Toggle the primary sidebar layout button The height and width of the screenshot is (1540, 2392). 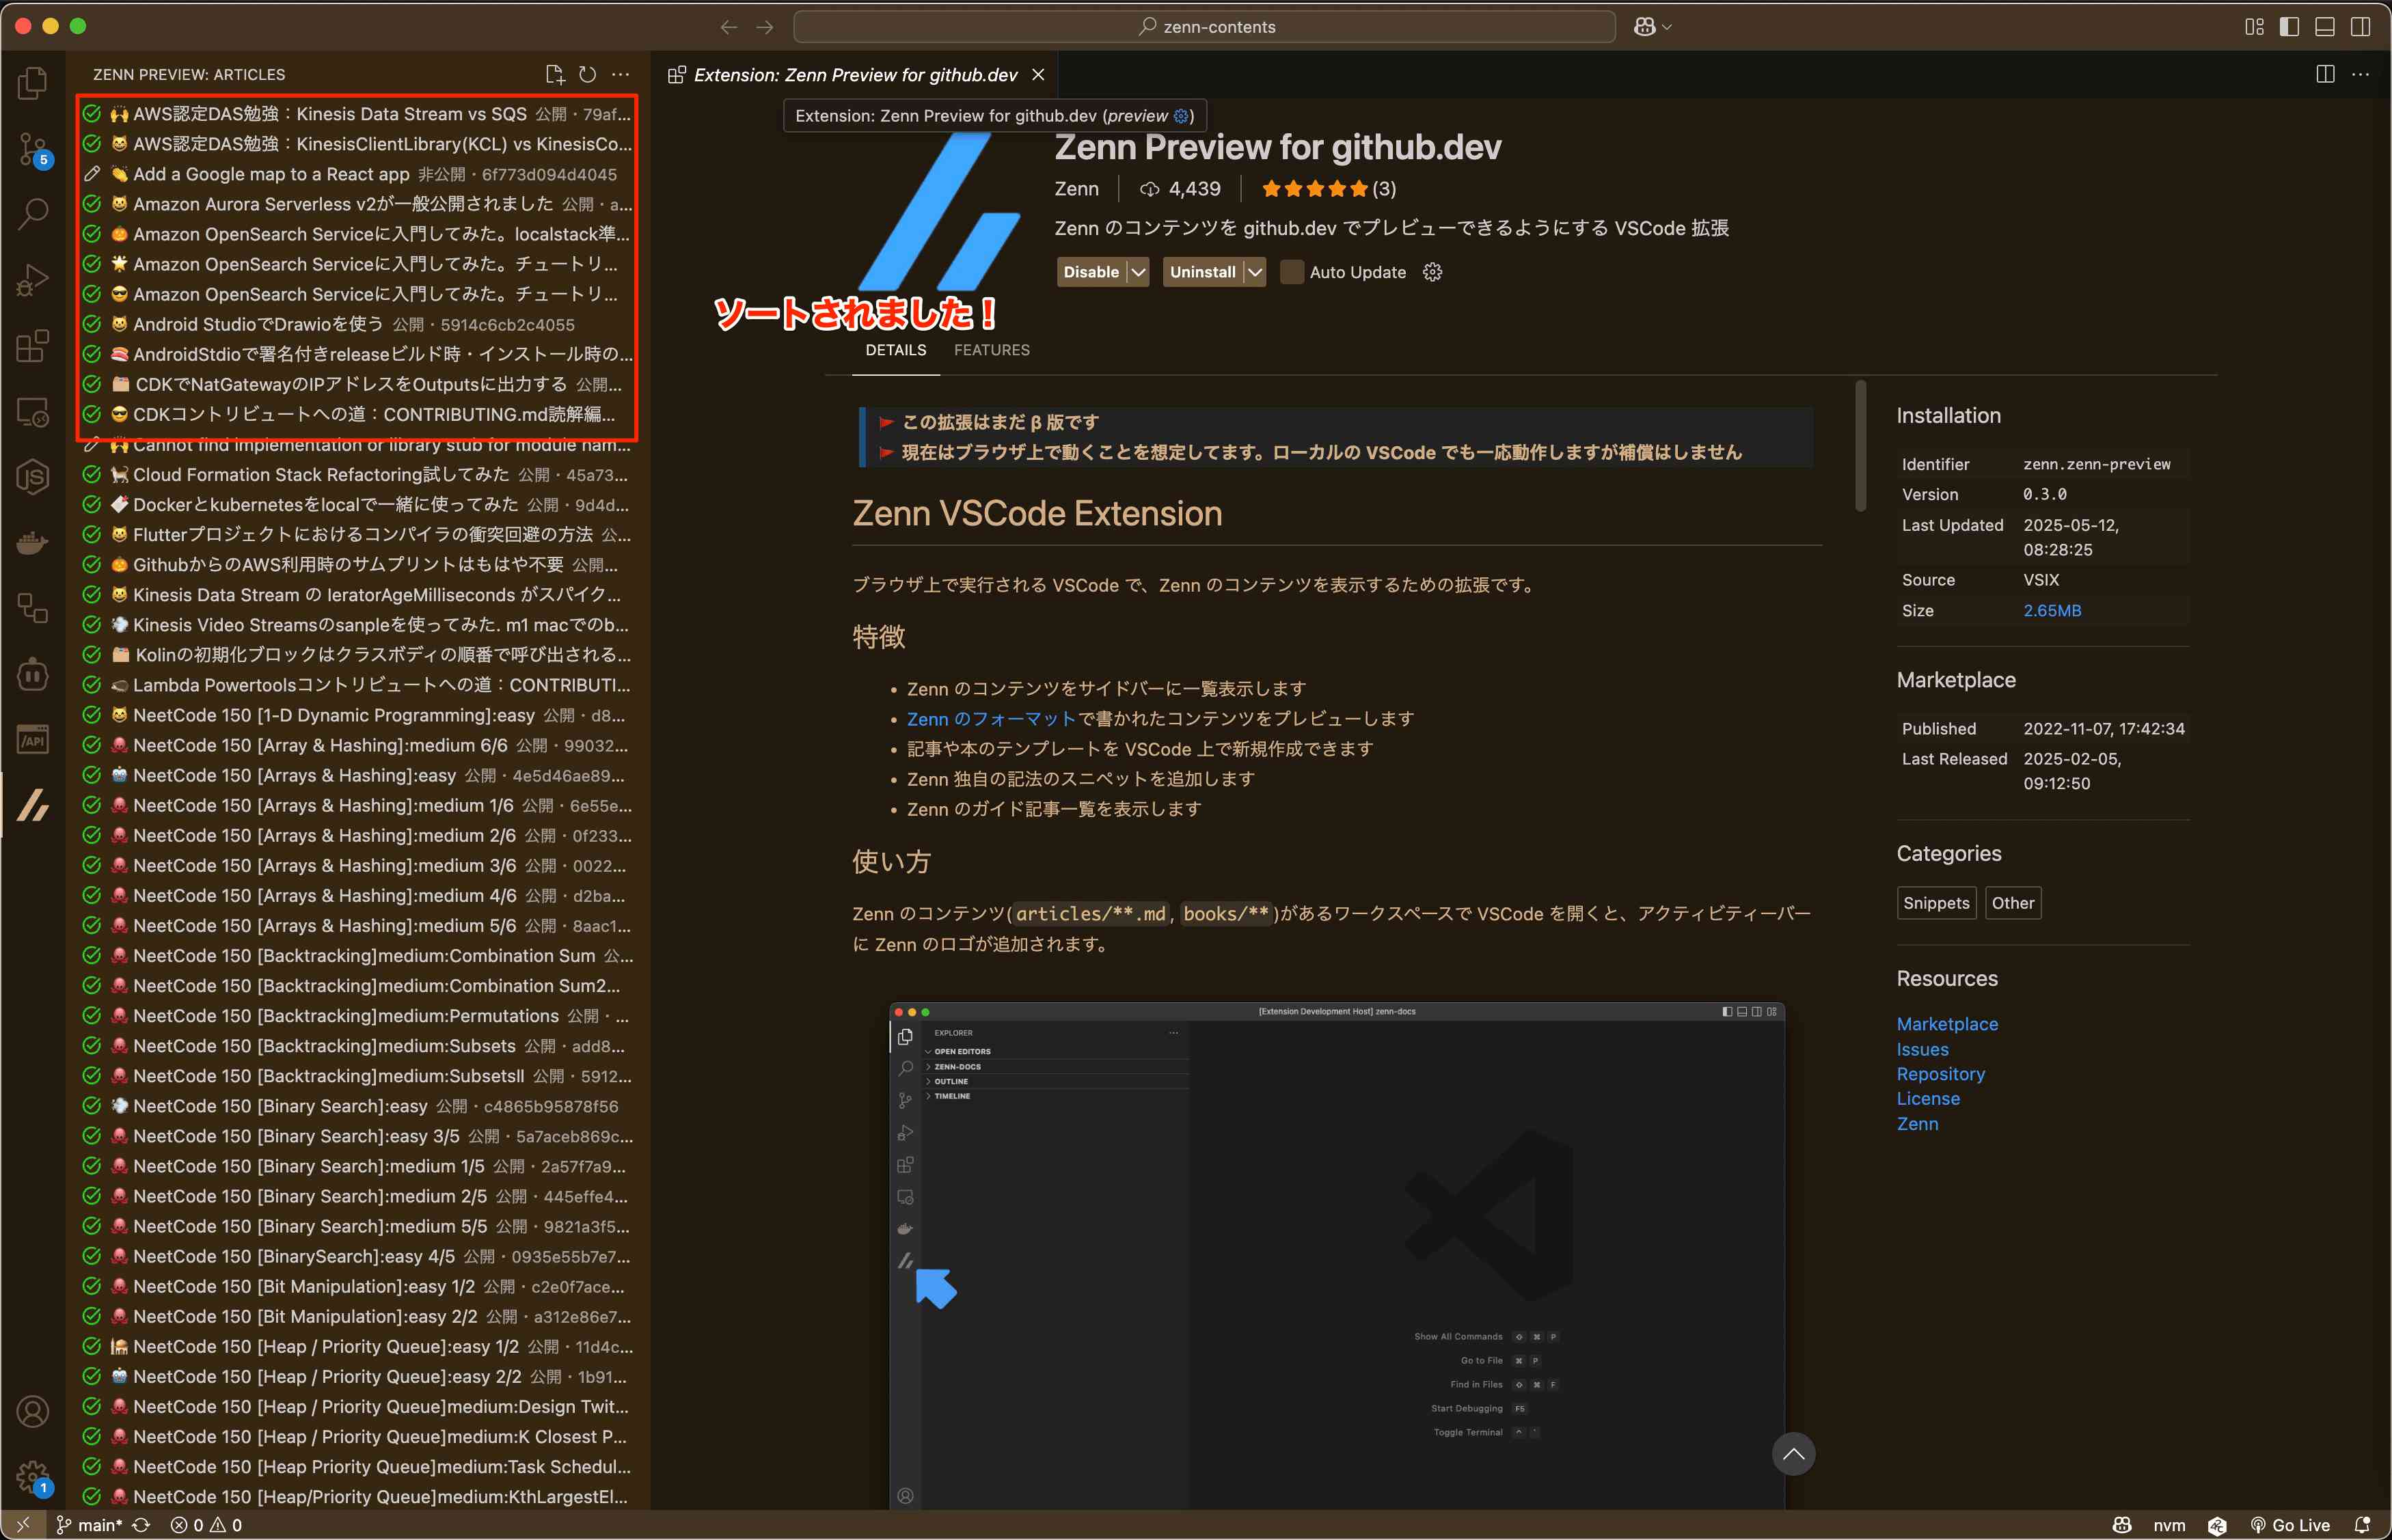(x=2289, y=27)
